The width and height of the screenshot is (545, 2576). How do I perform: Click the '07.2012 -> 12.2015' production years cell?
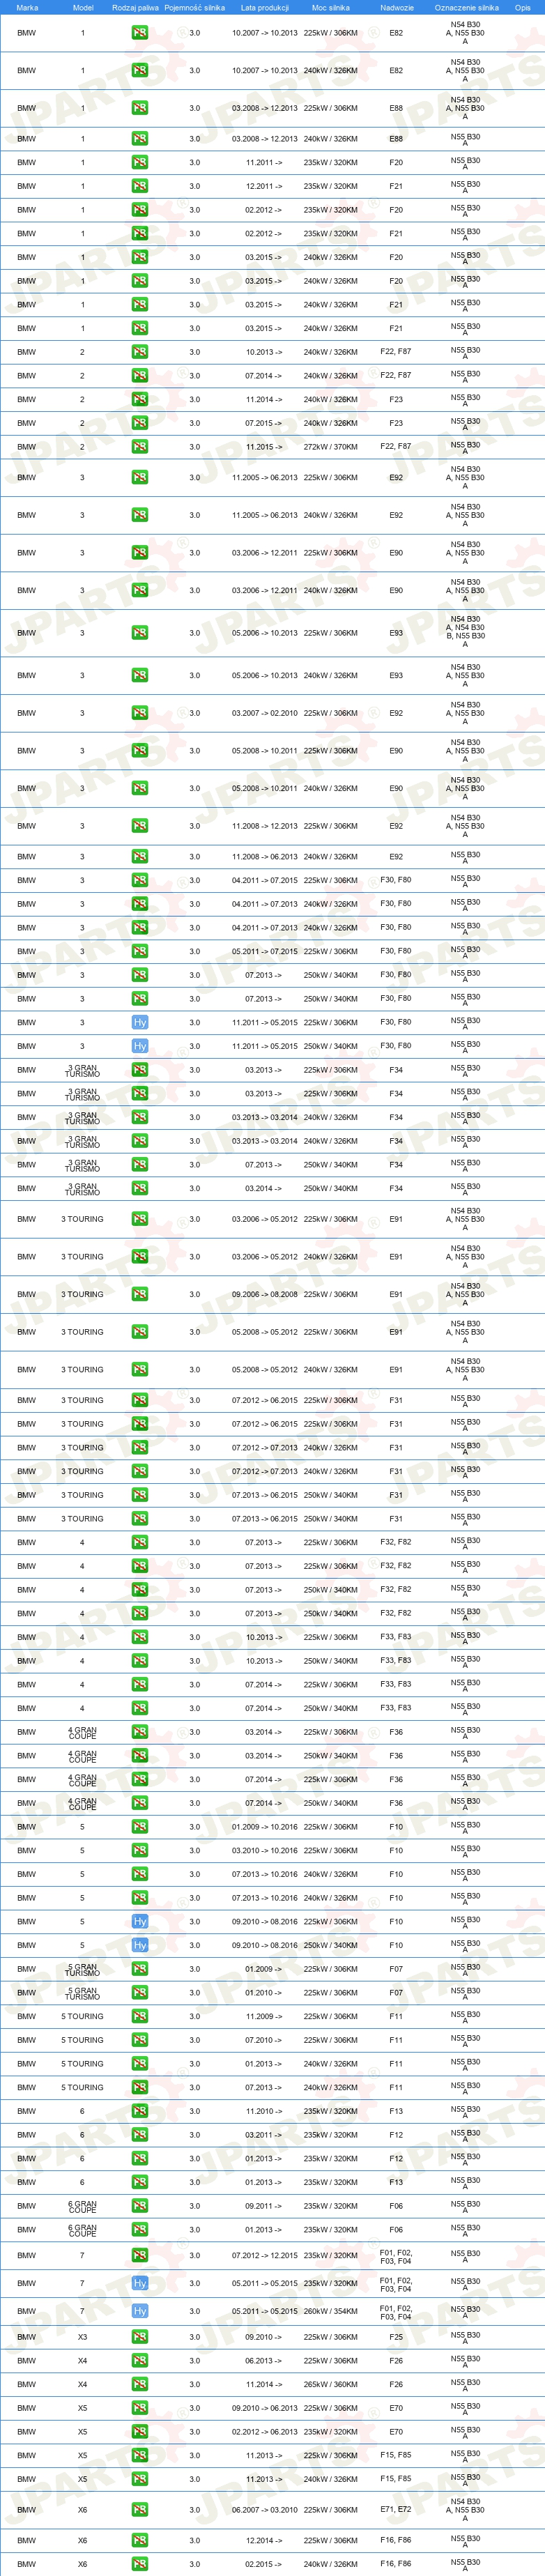click(264, 2255)
